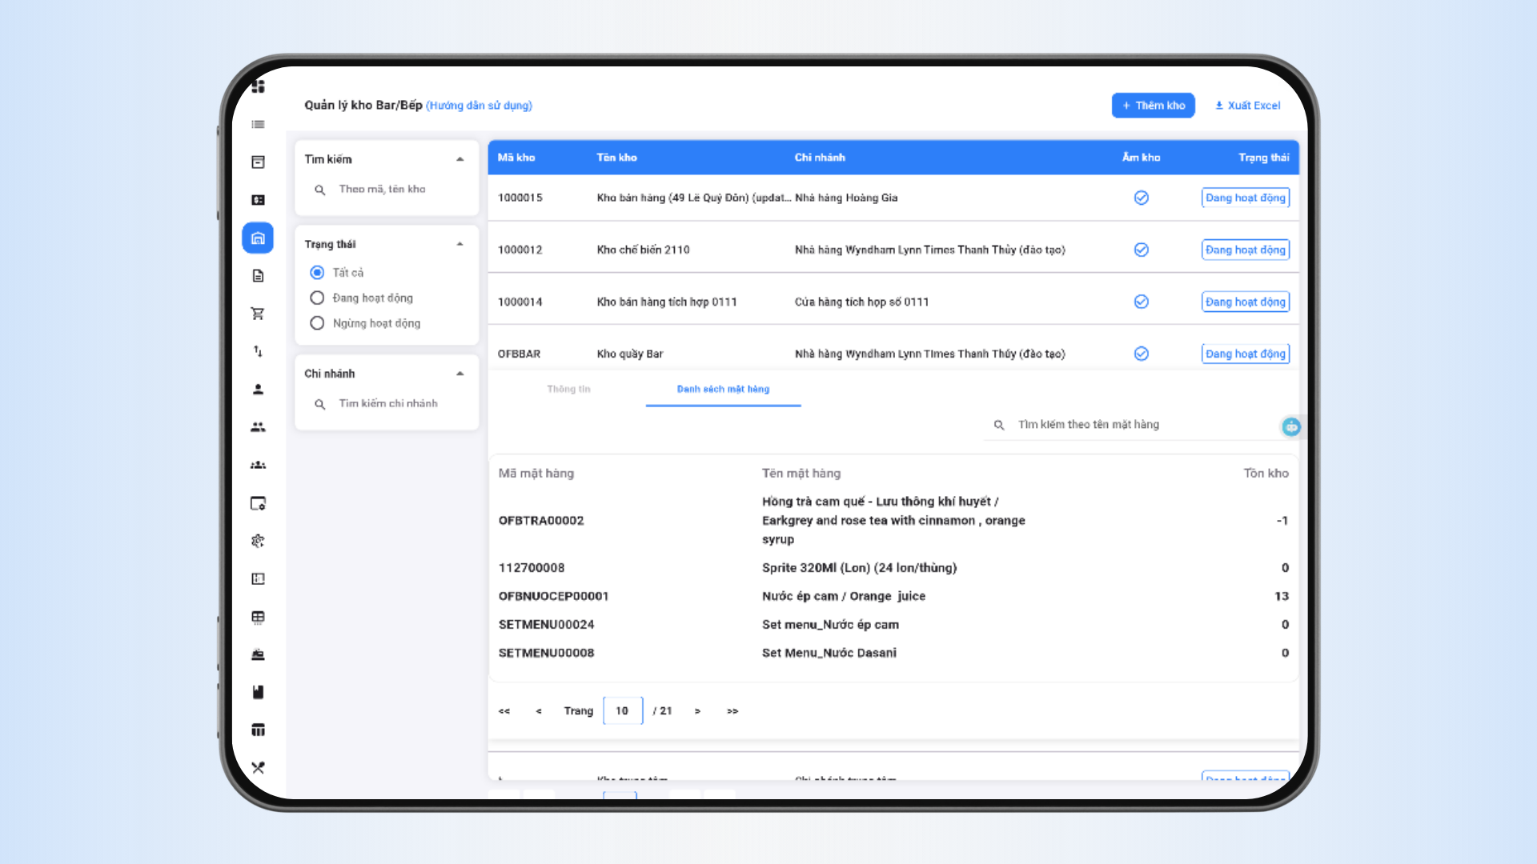This screenshot has height=864, width=1537.
Task: Open the single person sidebar icon
Action: [x=258, y=390]
